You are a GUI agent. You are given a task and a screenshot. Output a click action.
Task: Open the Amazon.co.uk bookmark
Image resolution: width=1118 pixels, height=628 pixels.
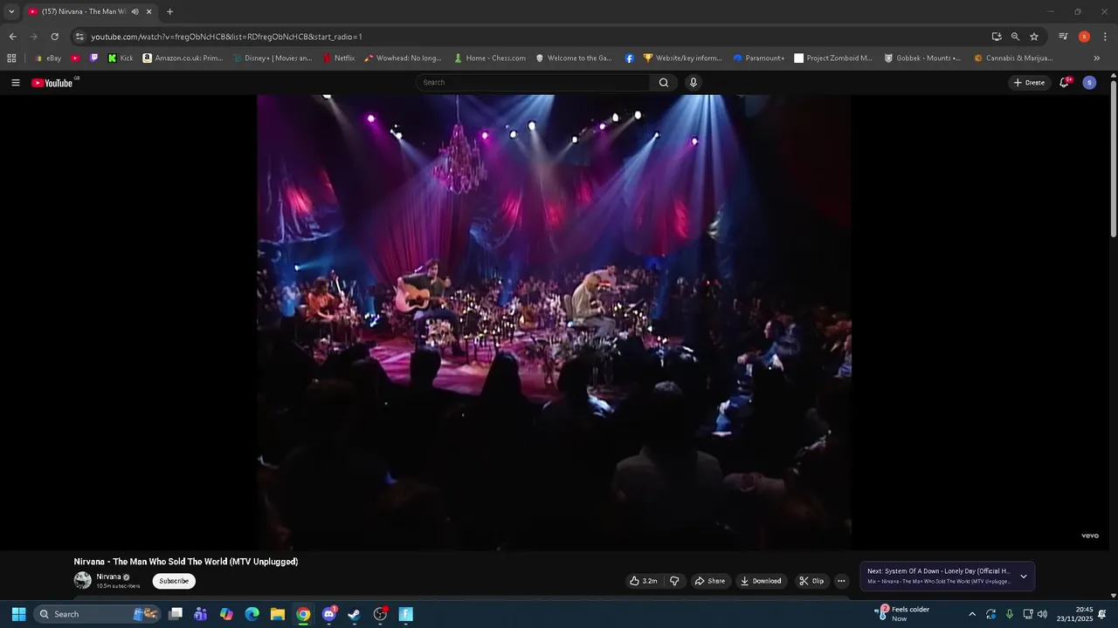[x=183, y=58]
